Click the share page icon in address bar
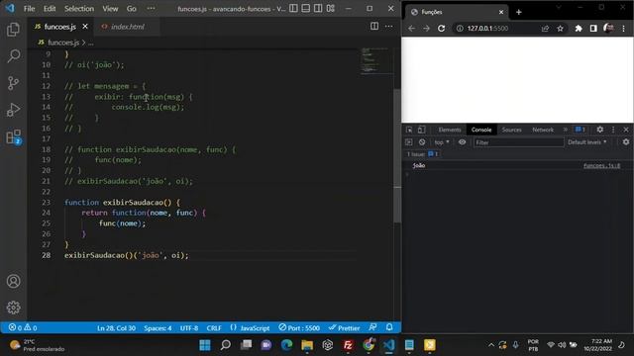The image size is (634, 356). tap(545, 29)
